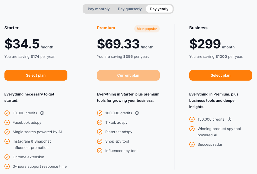
Task: Click info icon beside 150,000 credits
Action: (x=229, y=119)
